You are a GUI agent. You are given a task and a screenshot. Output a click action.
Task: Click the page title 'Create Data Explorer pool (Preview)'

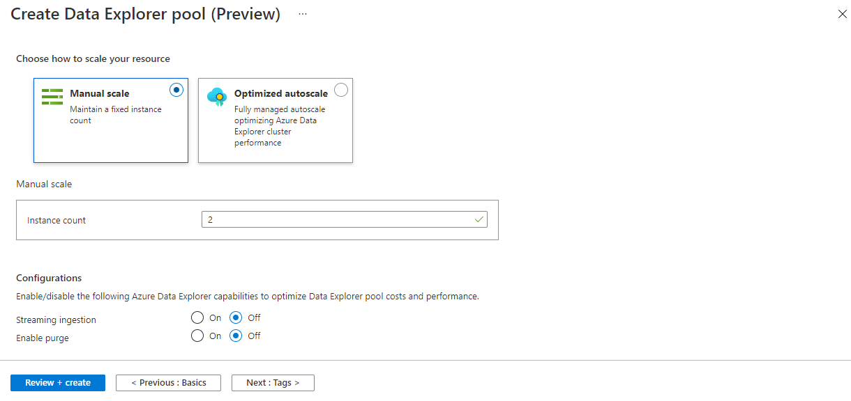click(x=146, y=14)
